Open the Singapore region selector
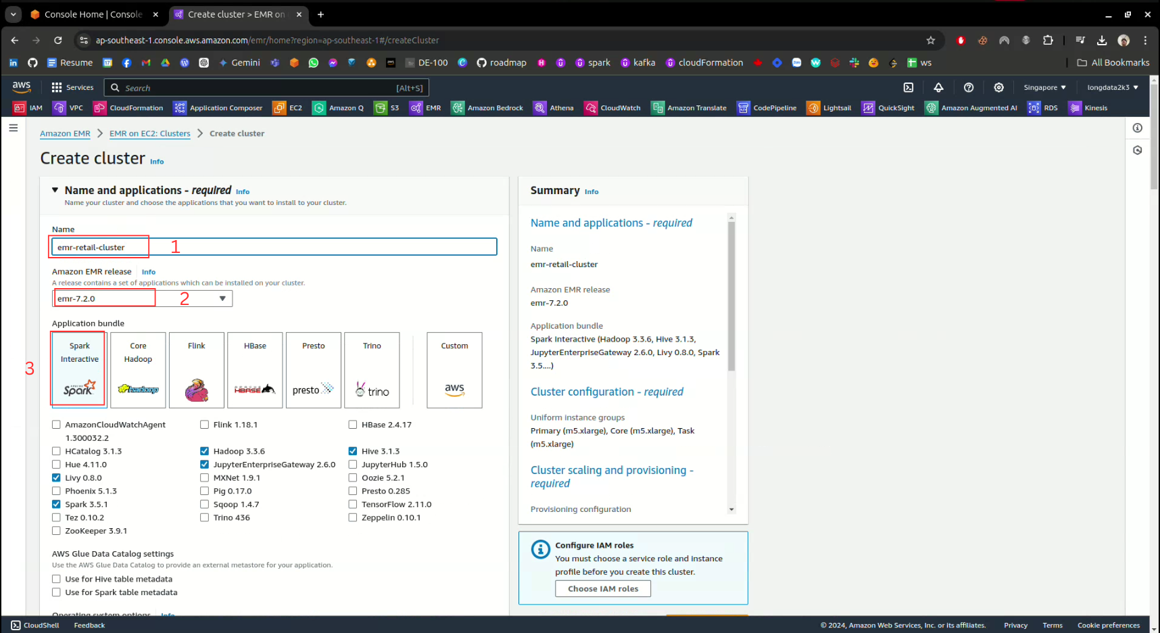This screenshot has width=1160, height=633. point(1044,87)
